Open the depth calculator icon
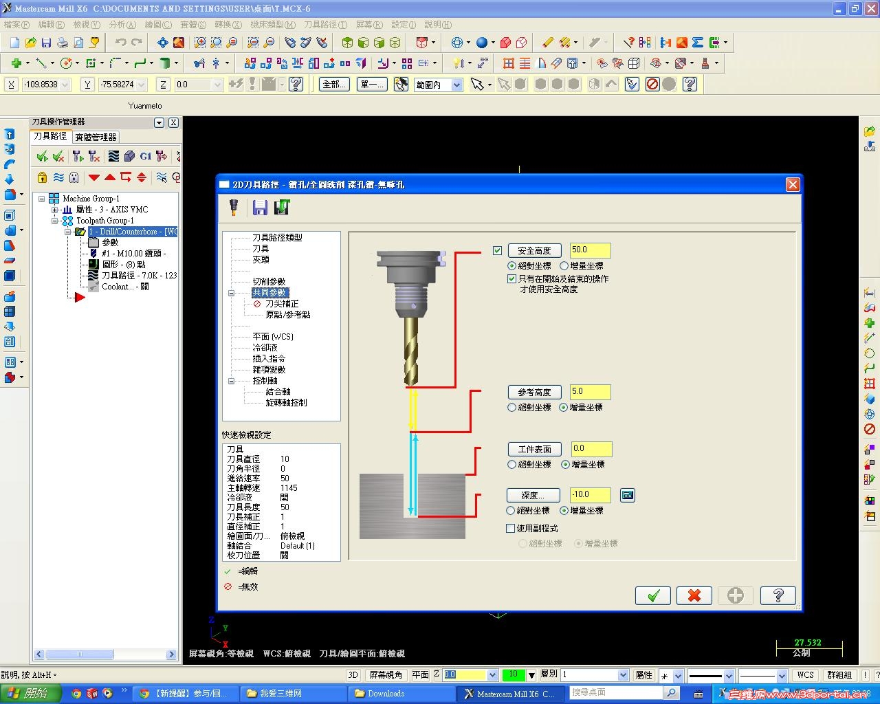Viewport: 880px width, 704px height. [627, 495]
